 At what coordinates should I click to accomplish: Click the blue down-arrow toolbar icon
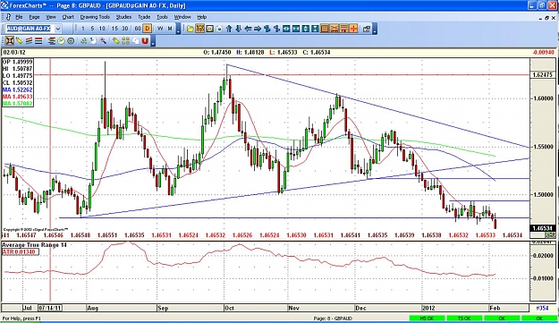click(x=239, y=29)
